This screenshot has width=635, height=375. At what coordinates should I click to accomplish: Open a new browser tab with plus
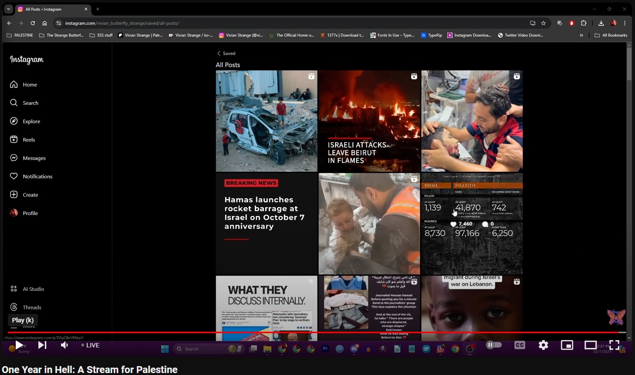pos(97,9)
